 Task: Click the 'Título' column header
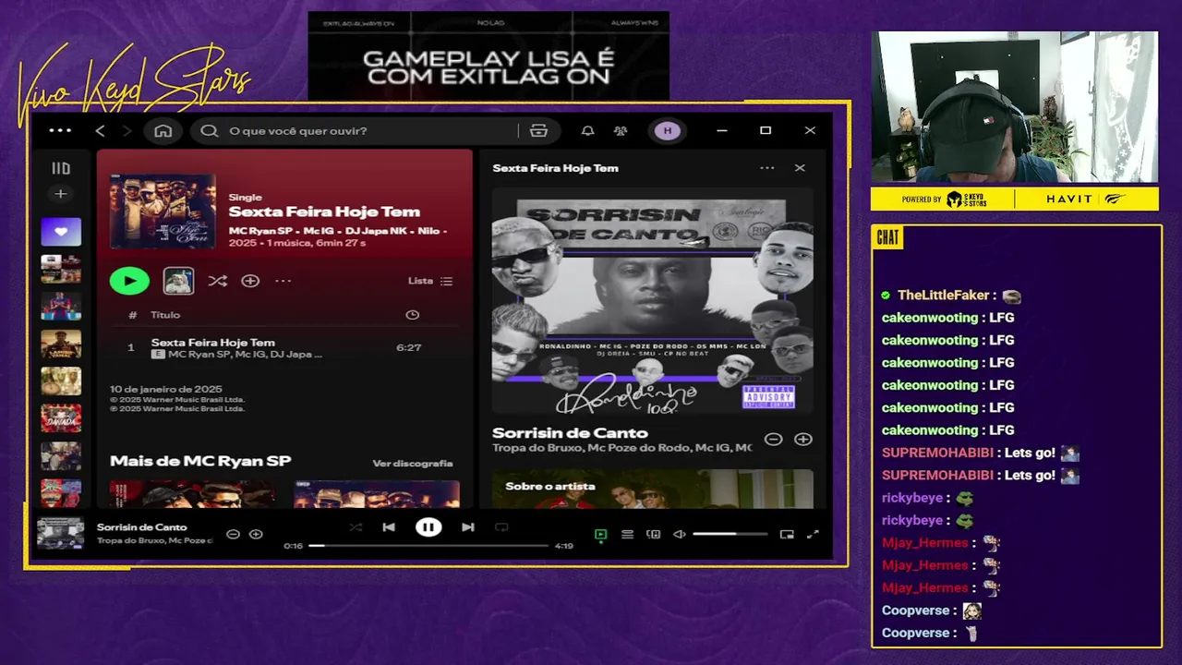pyautogui.click(x=166, y=315)
